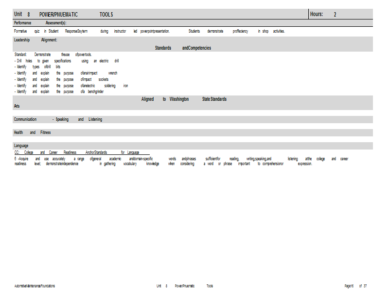Screen dimensions: 389x301
Task: Click footer 'Automotive Maintenance Foundations'
Action: [x=35, y=286]
